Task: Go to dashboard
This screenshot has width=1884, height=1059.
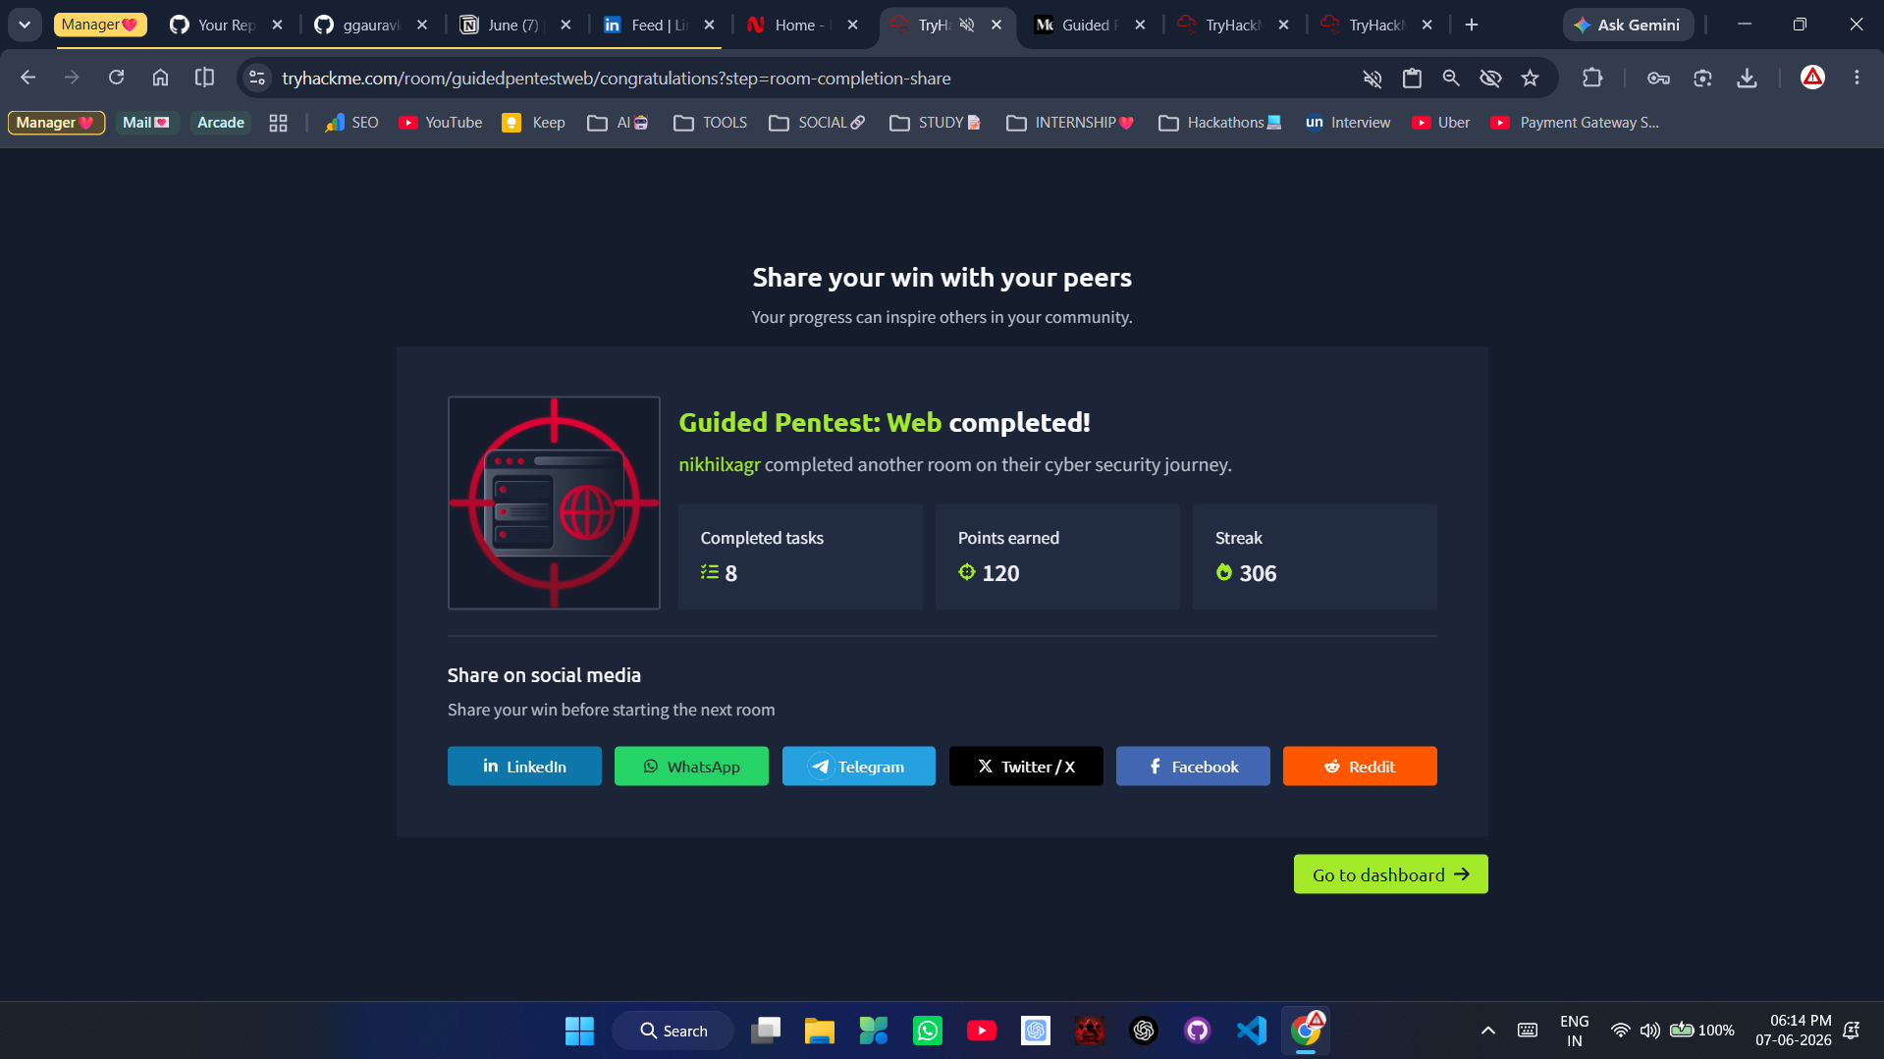Action: [x=1390, y=874]
